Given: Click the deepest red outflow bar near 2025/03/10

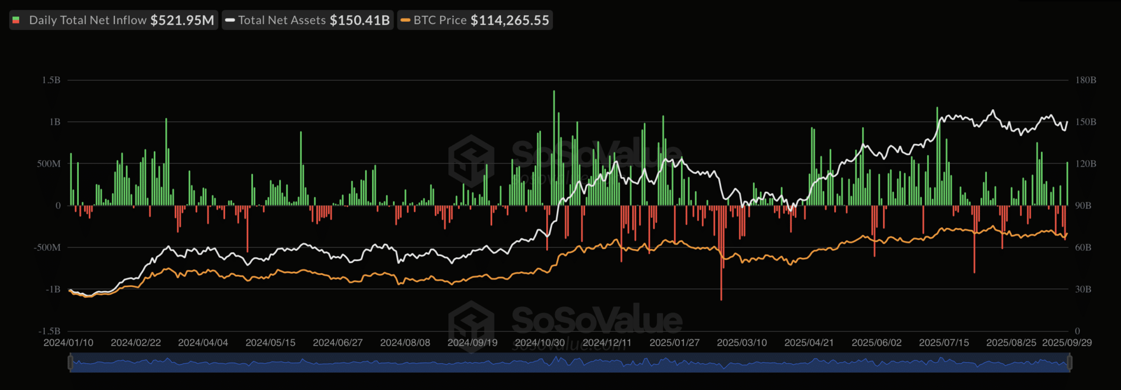Looking at the screenshot, I should pyautogui.click(x=721, y=253).
